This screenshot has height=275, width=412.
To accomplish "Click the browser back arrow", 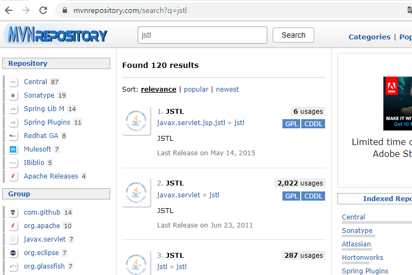I will click(9, 10).
